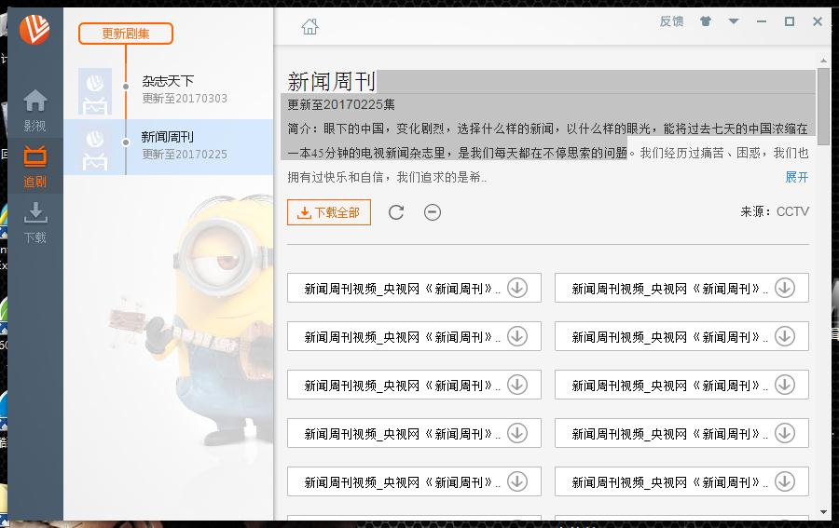Click the orange app logo at top left

(x=34, y=30)
